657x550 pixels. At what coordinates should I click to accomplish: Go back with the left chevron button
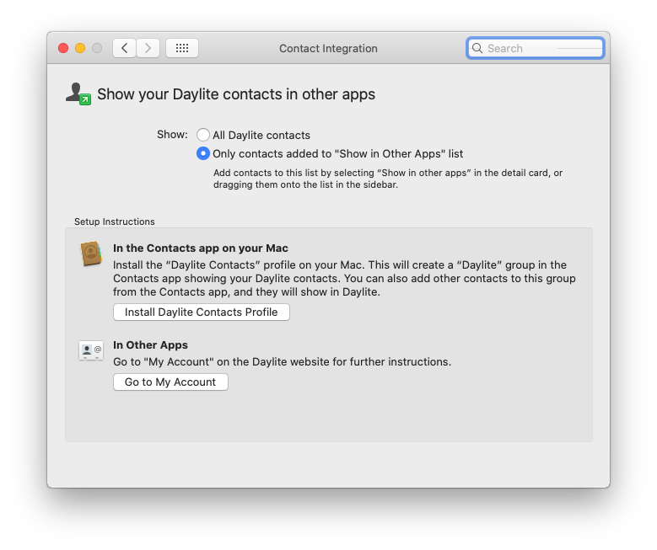click(x=124, y=48)
